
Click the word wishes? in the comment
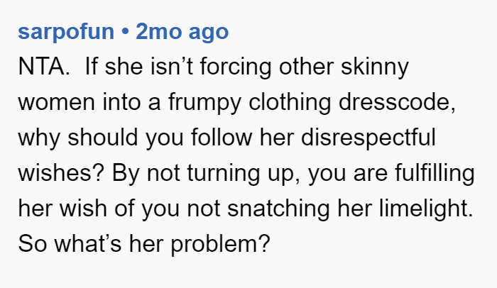[x=61, y=173]
